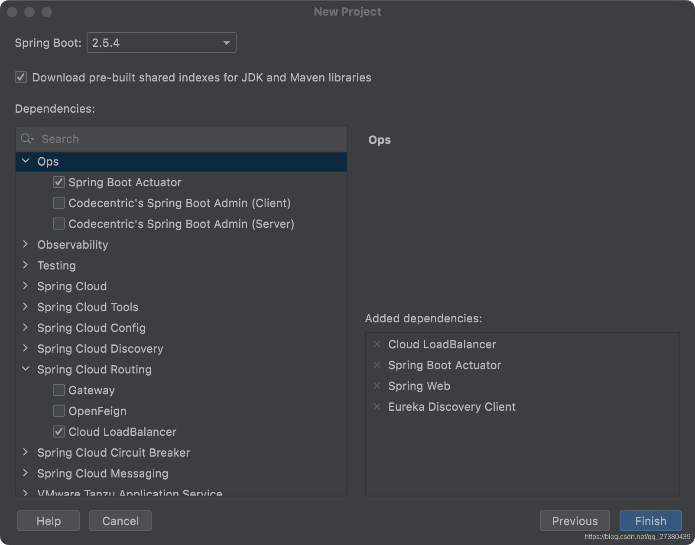
Task: Check Codecentric's Spring Boot Admin (Server)
Action: (x=59, y=224)
